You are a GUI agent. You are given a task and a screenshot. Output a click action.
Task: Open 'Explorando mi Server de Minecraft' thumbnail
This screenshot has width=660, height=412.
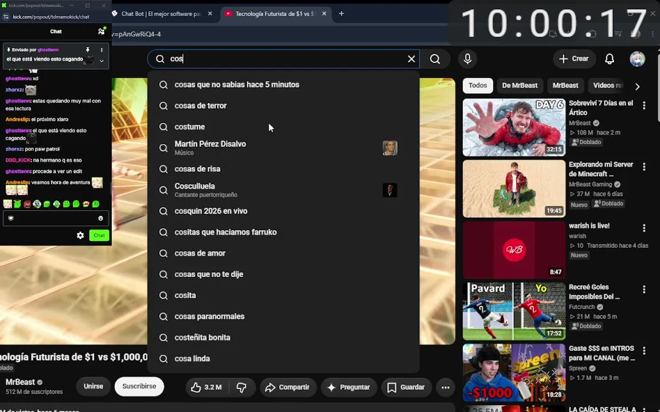[x=514, y=189]
